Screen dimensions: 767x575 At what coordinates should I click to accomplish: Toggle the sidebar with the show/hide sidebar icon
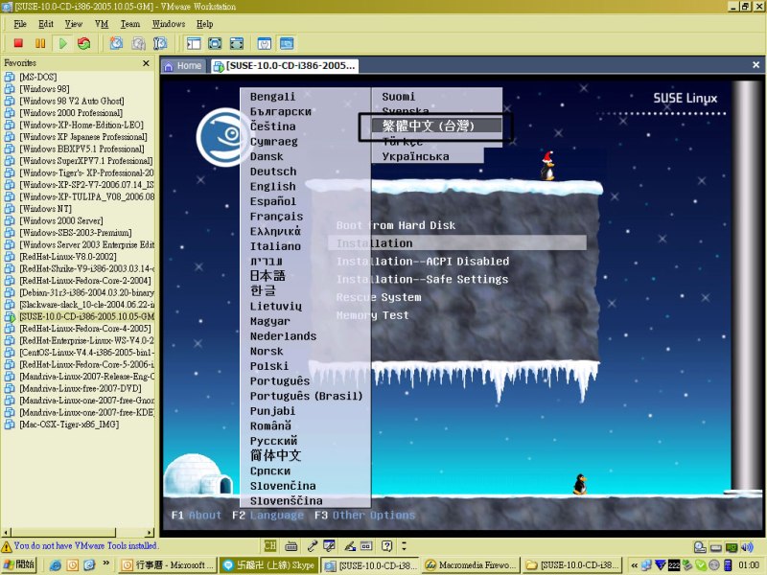coord(194,43)
